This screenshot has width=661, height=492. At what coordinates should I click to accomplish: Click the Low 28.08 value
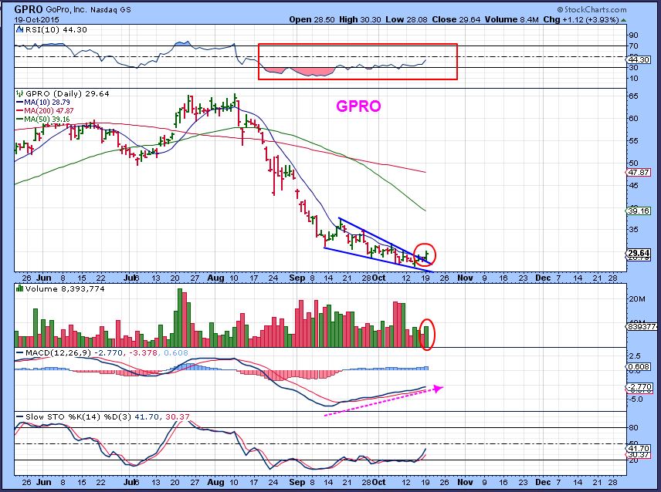(x=405, y=19)
